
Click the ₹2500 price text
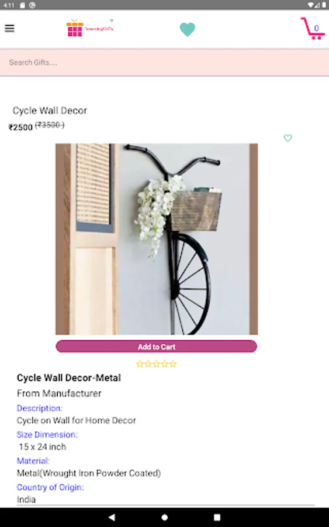click(20, 127)
